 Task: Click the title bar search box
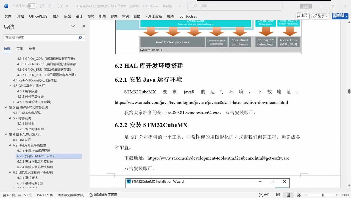click(235, 6)
